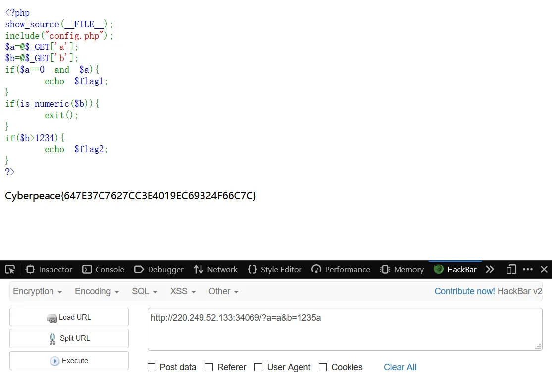Toggle responsive design mode icon
Image resolution: width=552 pixels, height=375 pixels.
tap(511, 270)
